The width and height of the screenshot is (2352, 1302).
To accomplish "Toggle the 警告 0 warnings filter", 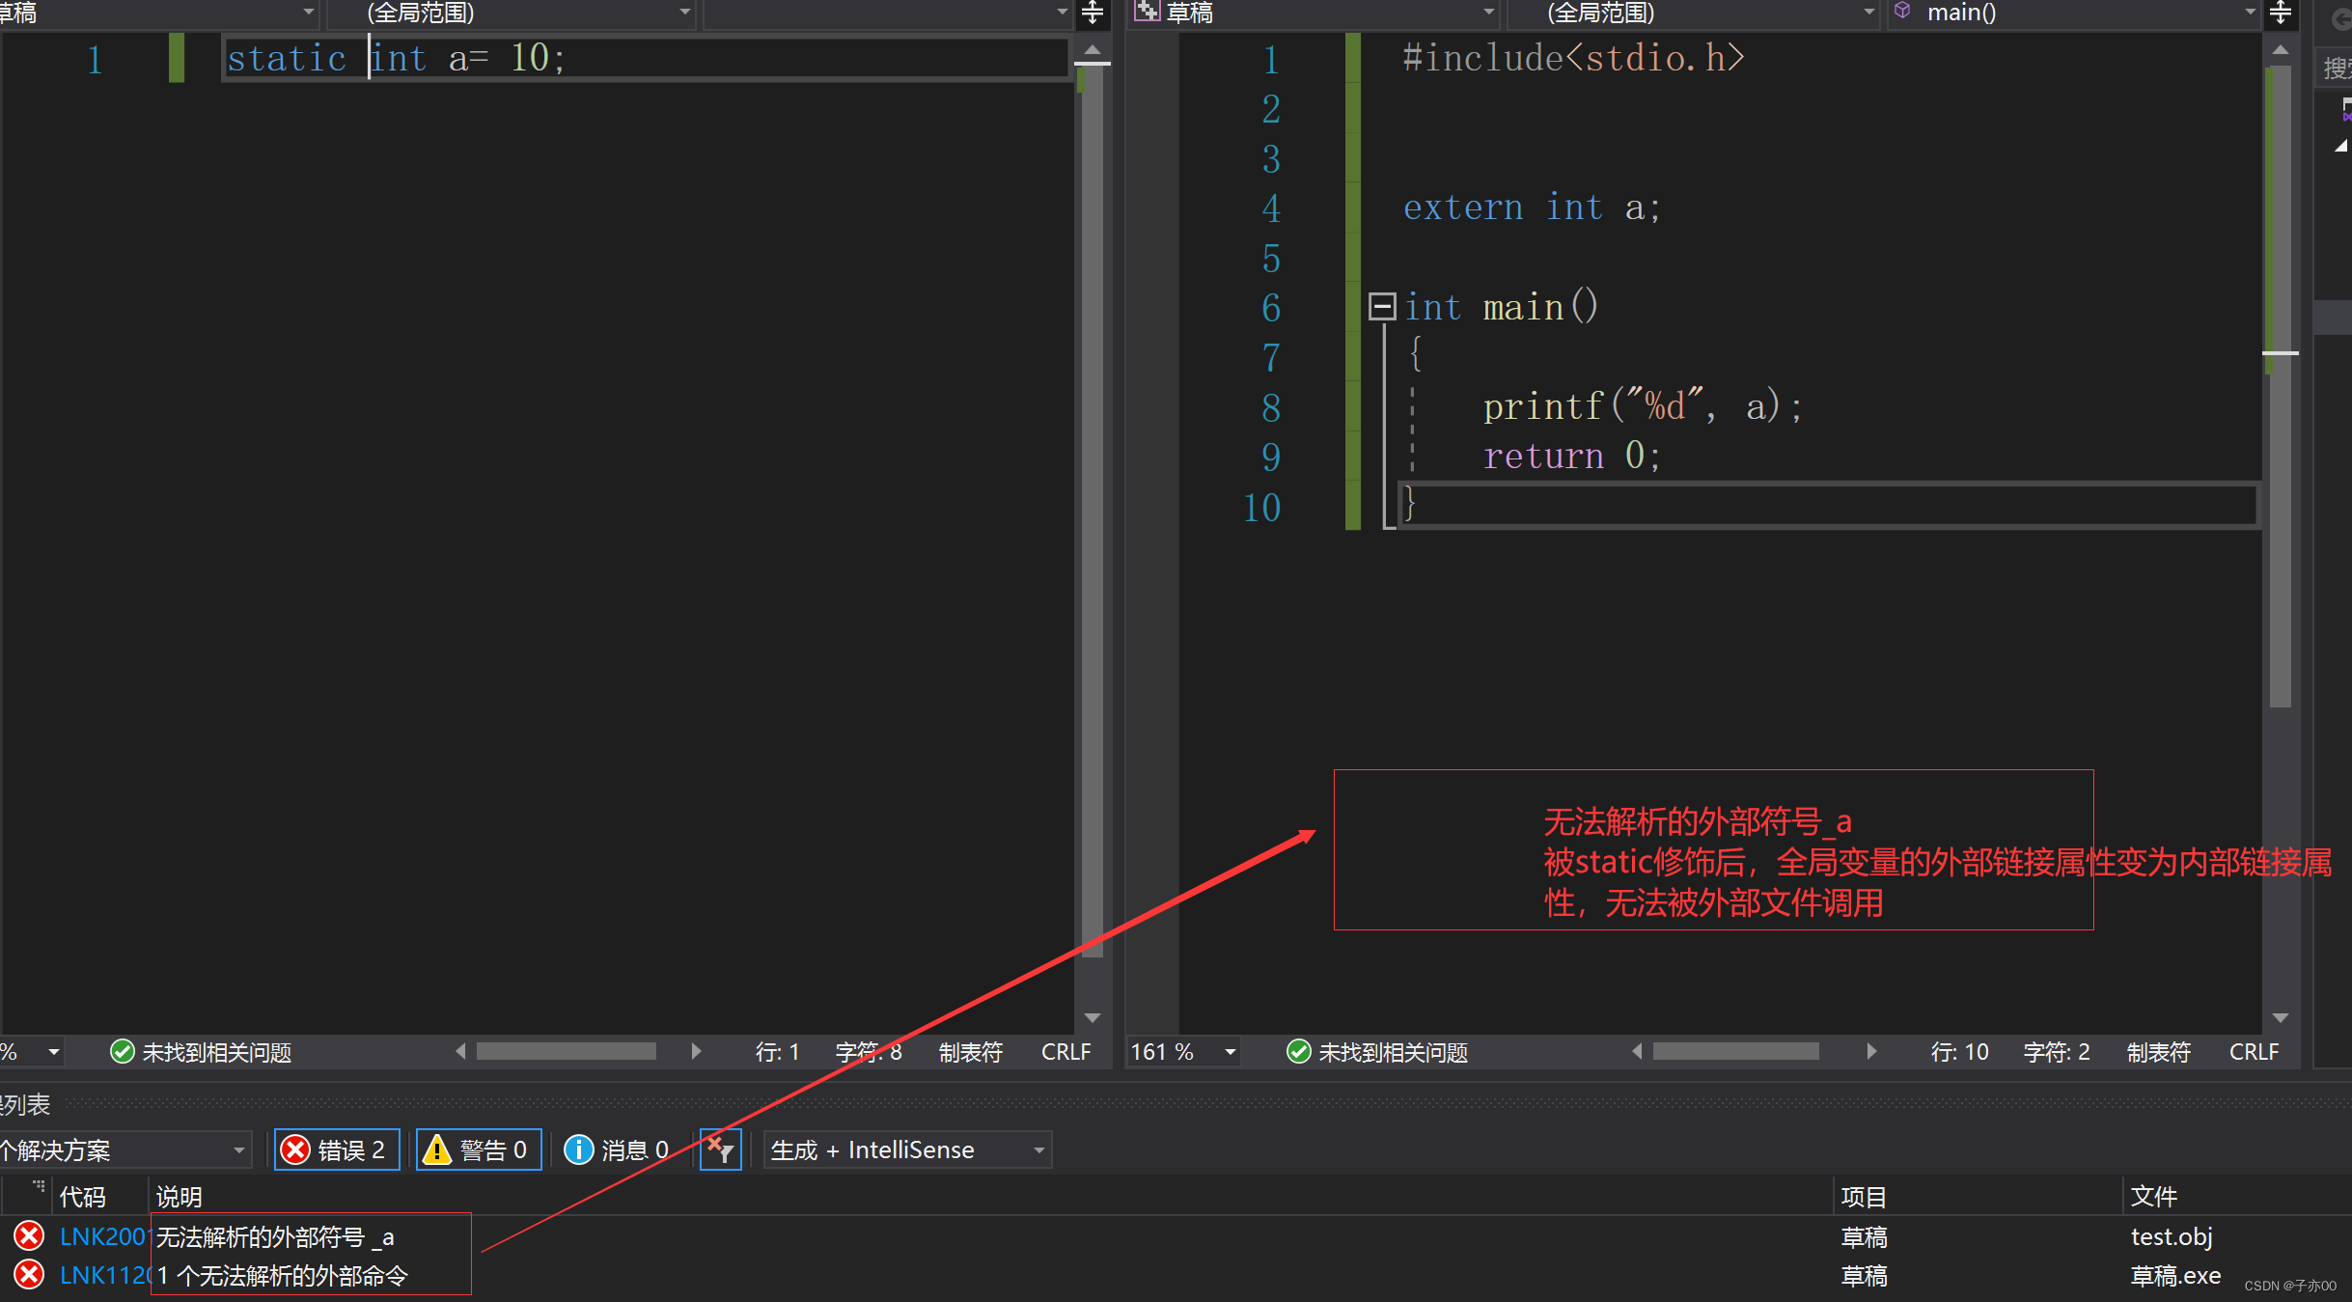I will [x=479, y=1150].
